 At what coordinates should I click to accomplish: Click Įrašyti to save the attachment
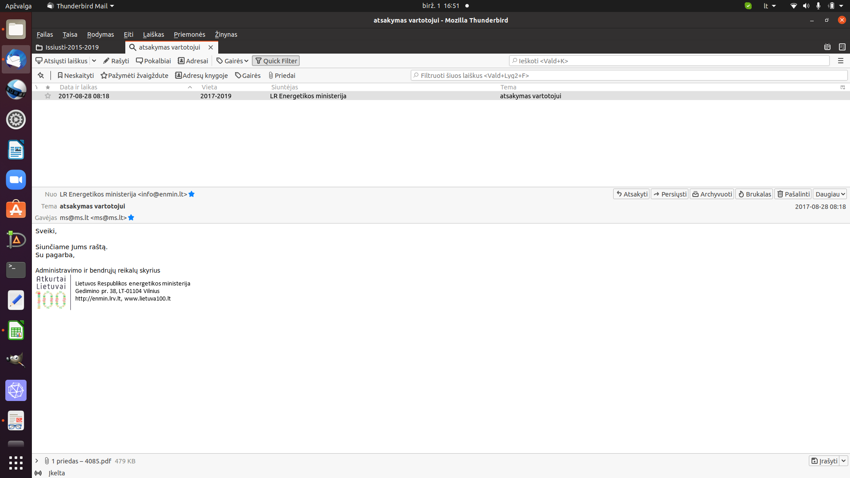click(x=824, y=461)
